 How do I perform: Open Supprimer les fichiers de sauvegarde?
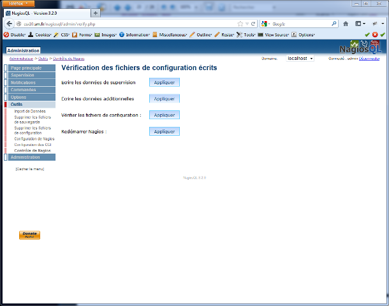click(x=33, y=119)
